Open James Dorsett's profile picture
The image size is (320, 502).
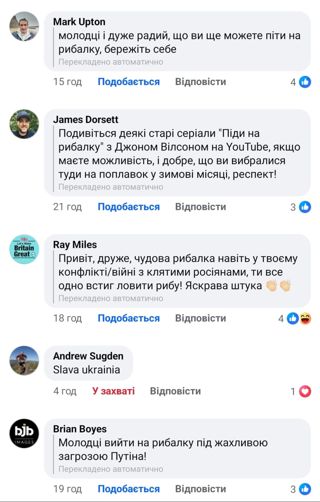(x=24, y=124)
